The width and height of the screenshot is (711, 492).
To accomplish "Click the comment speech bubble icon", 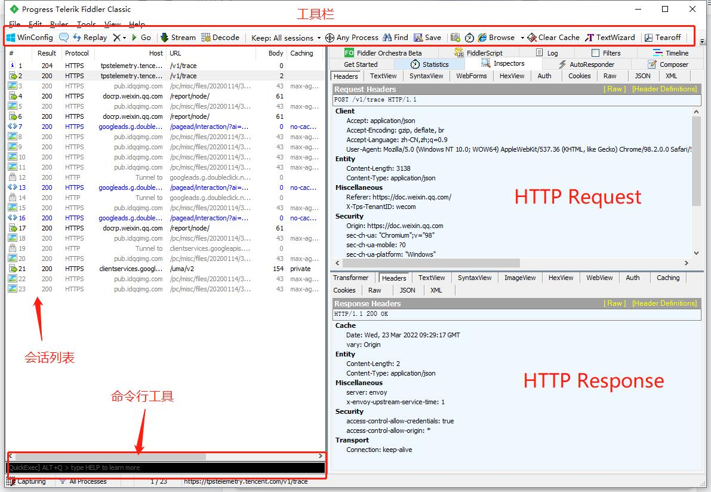I will [x=64, y=38].
